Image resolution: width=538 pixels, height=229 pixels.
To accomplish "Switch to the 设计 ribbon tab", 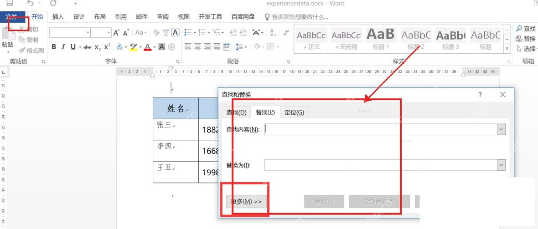I will click(x=79, y=17).
